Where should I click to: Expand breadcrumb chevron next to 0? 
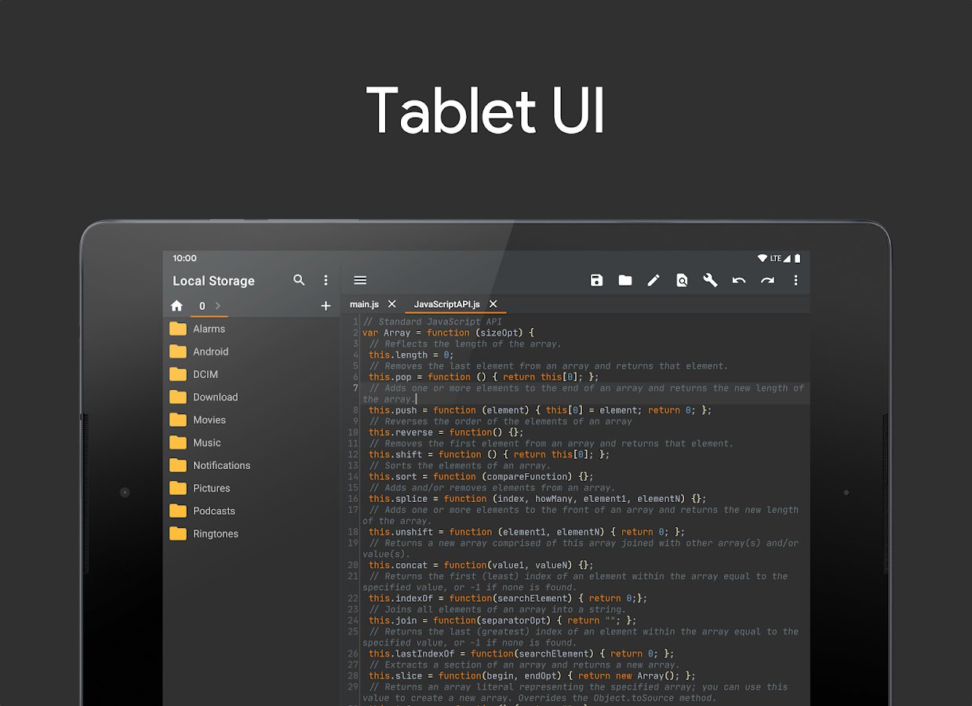coord(218,306)
